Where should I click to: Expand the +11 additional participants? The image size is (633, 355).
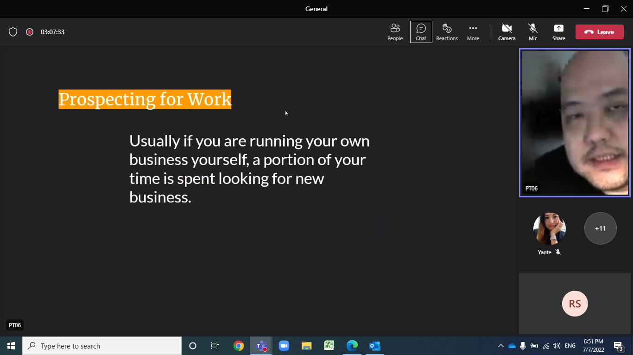point(600,228)
